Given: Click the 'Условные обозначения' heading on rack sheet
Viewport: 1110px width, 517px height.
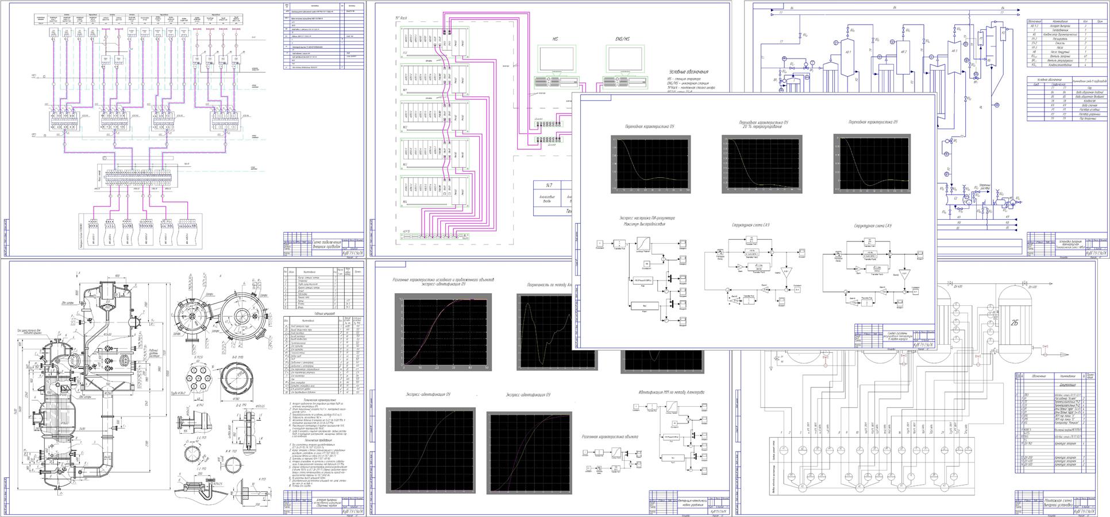Looking at the screenshot, I should click(688, 71).
